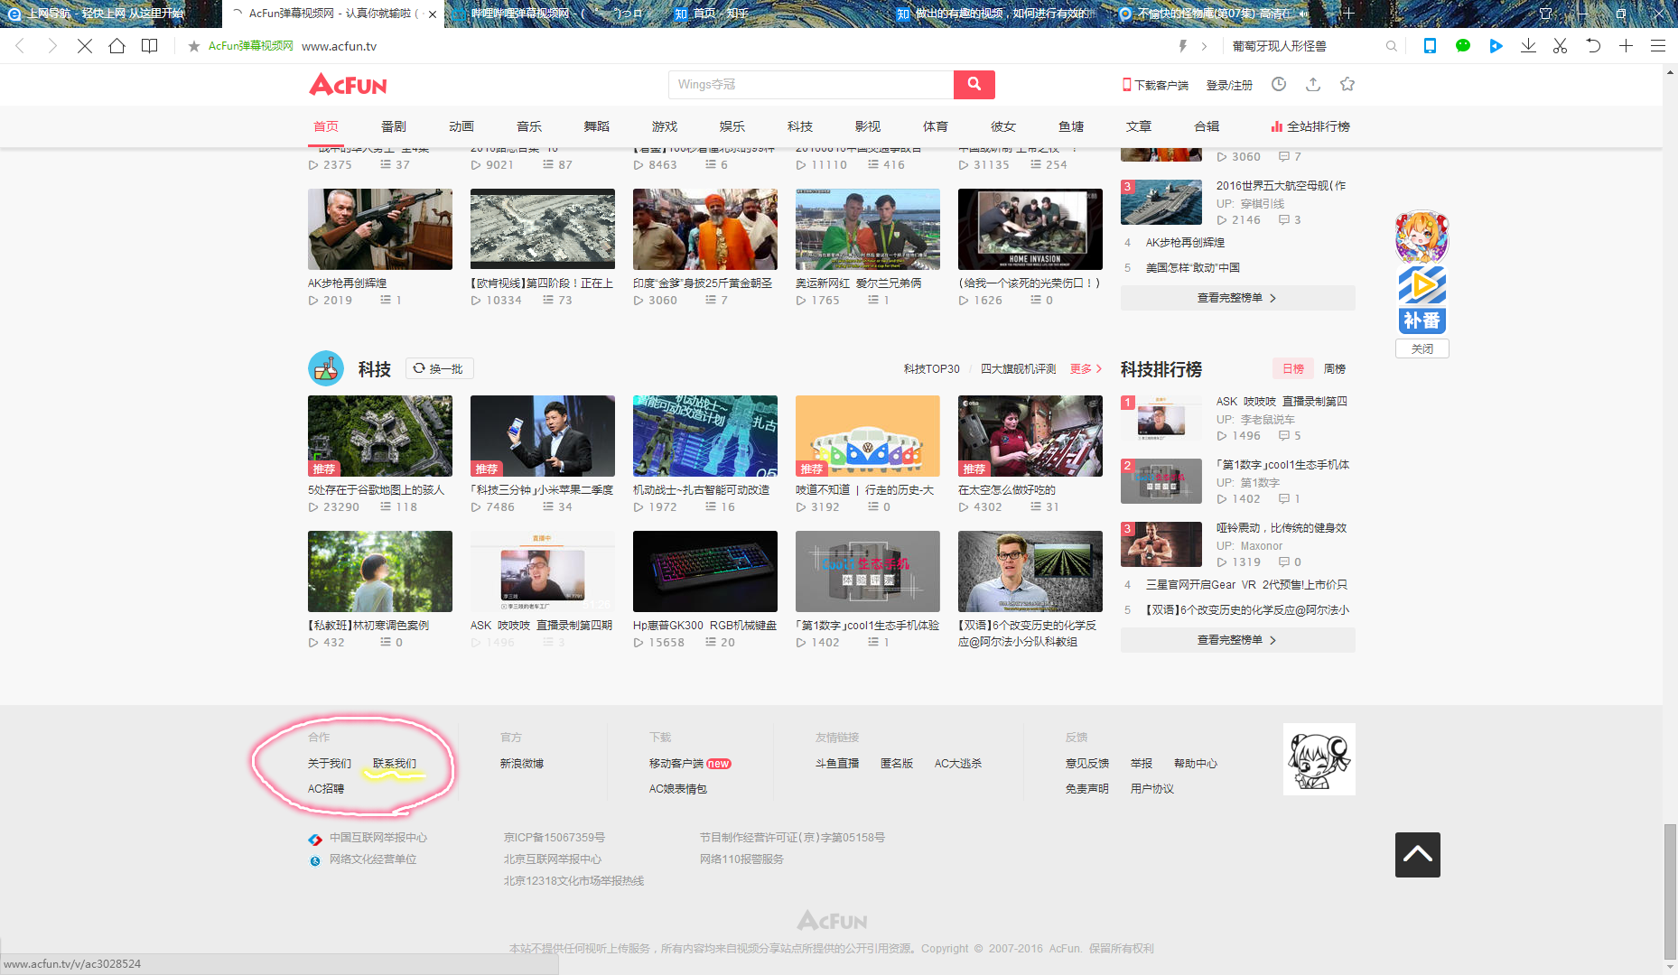Click the watch history clock icon

tap(1279, 84)
